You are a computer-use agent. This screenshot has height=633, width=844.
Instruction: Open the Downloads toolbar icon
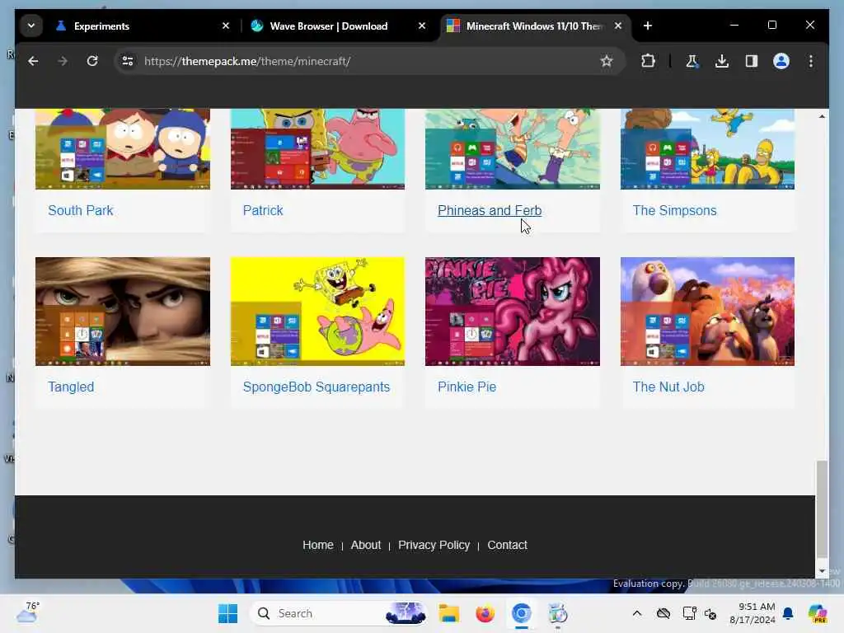(722, 61)
